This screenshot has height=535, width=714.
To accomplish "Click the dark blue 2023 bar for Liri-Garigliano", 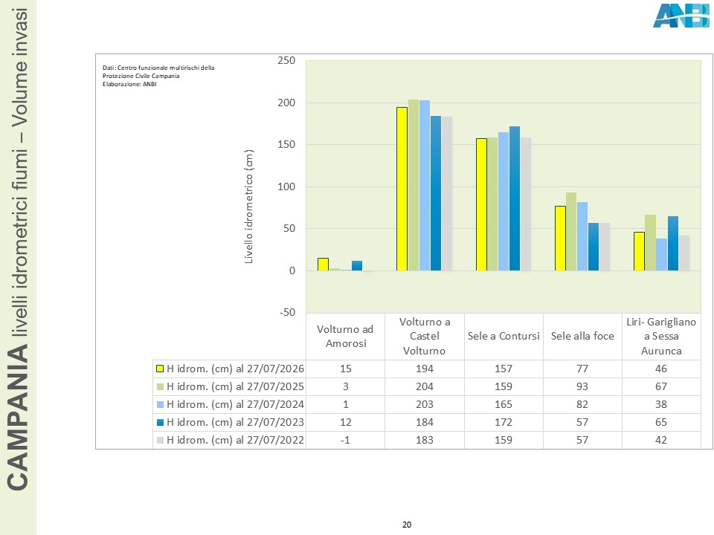I will [673, 244].
